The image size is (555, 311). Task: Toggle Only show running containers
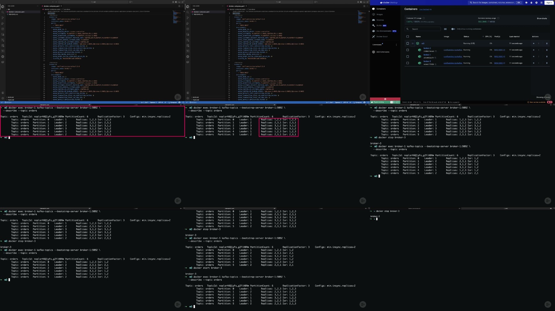[453, 29]
